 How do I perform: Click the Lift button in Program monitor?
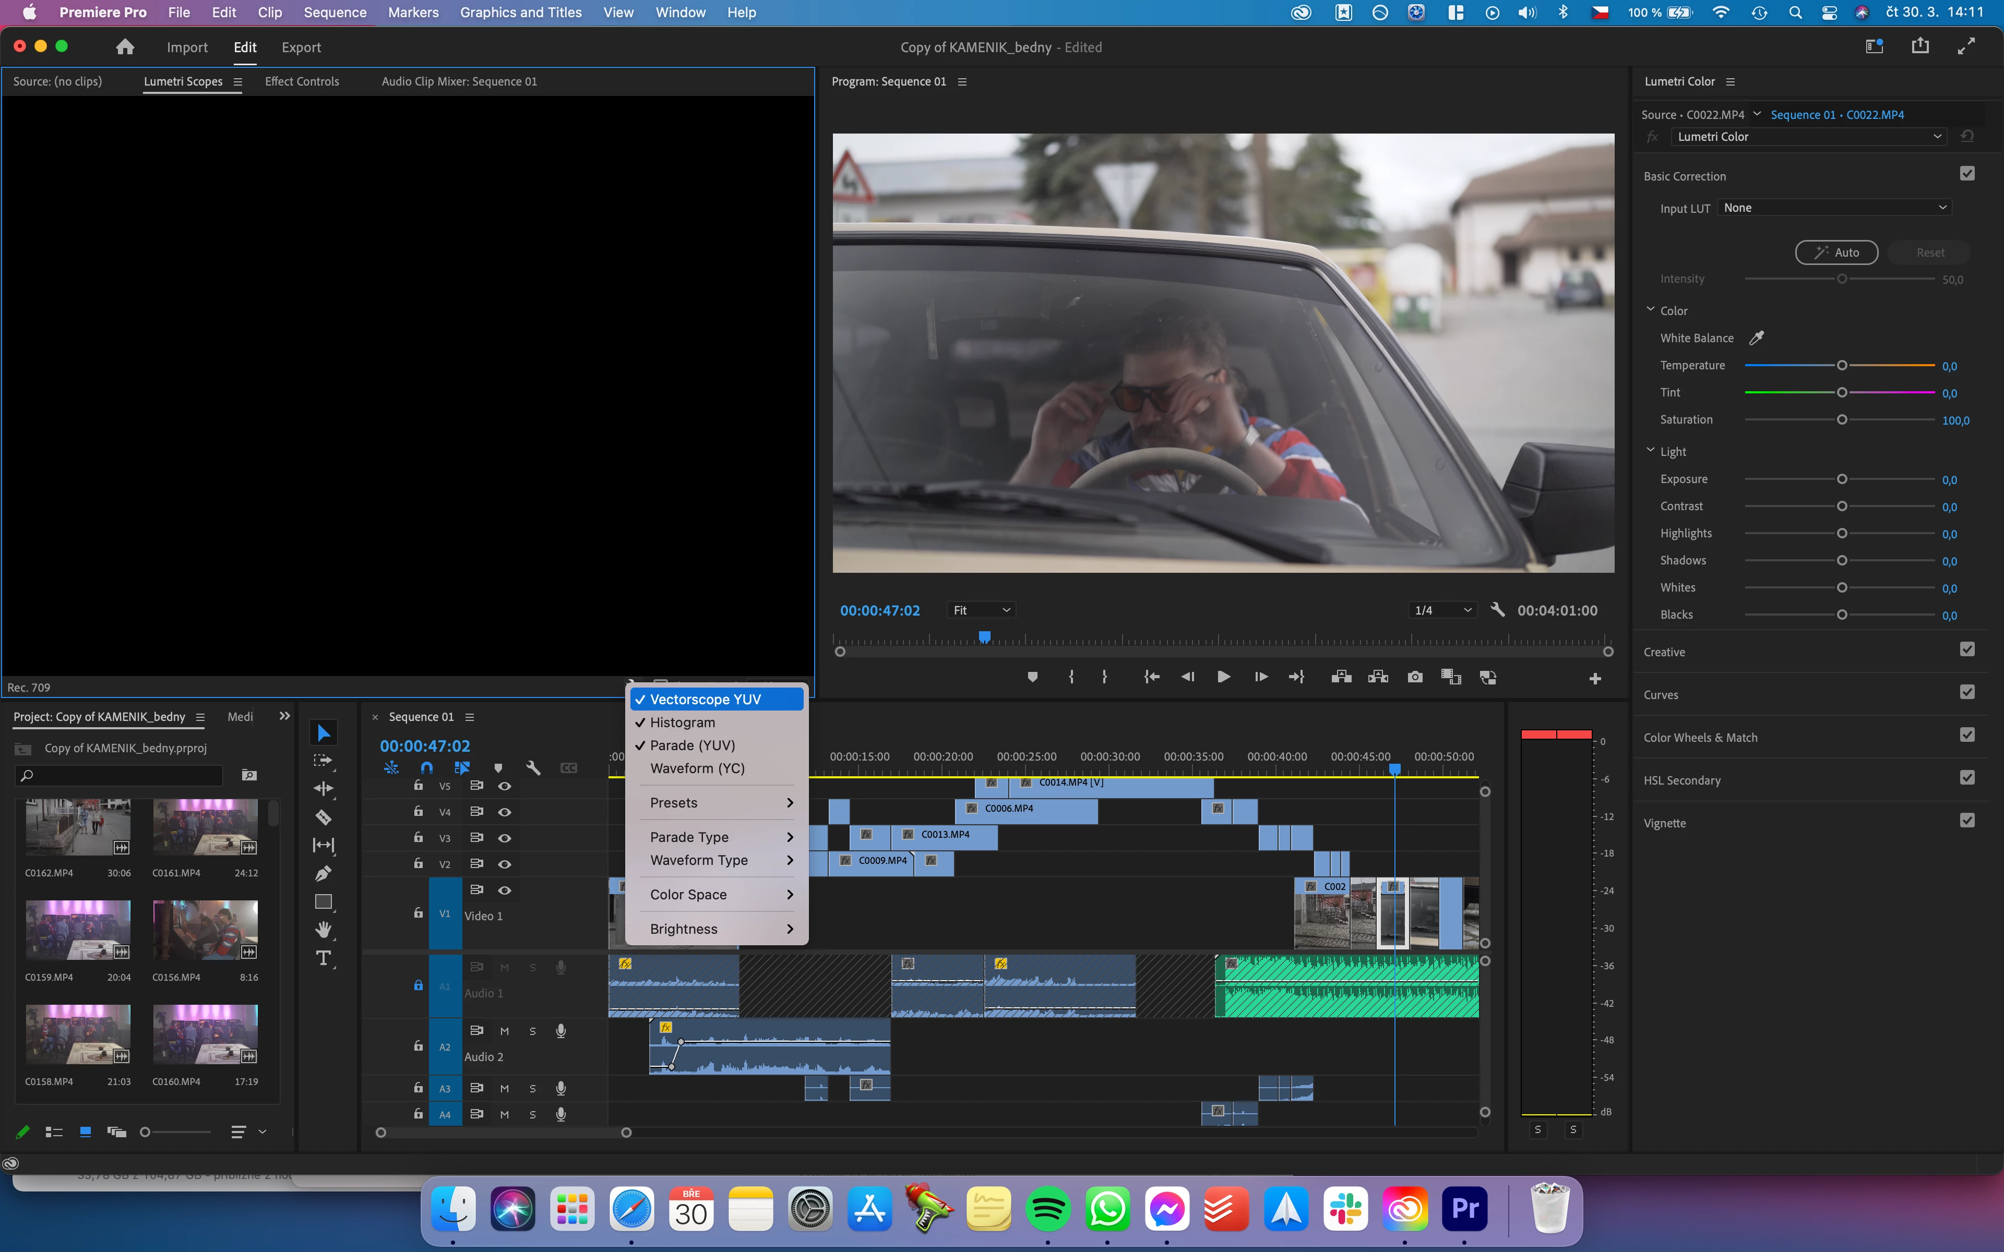[x=1342, y=677]
